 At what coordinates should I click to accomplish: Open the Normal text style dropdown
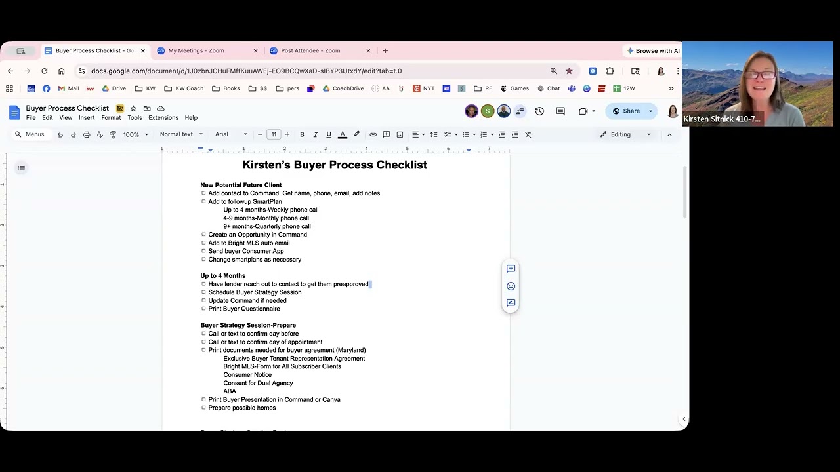181,134
